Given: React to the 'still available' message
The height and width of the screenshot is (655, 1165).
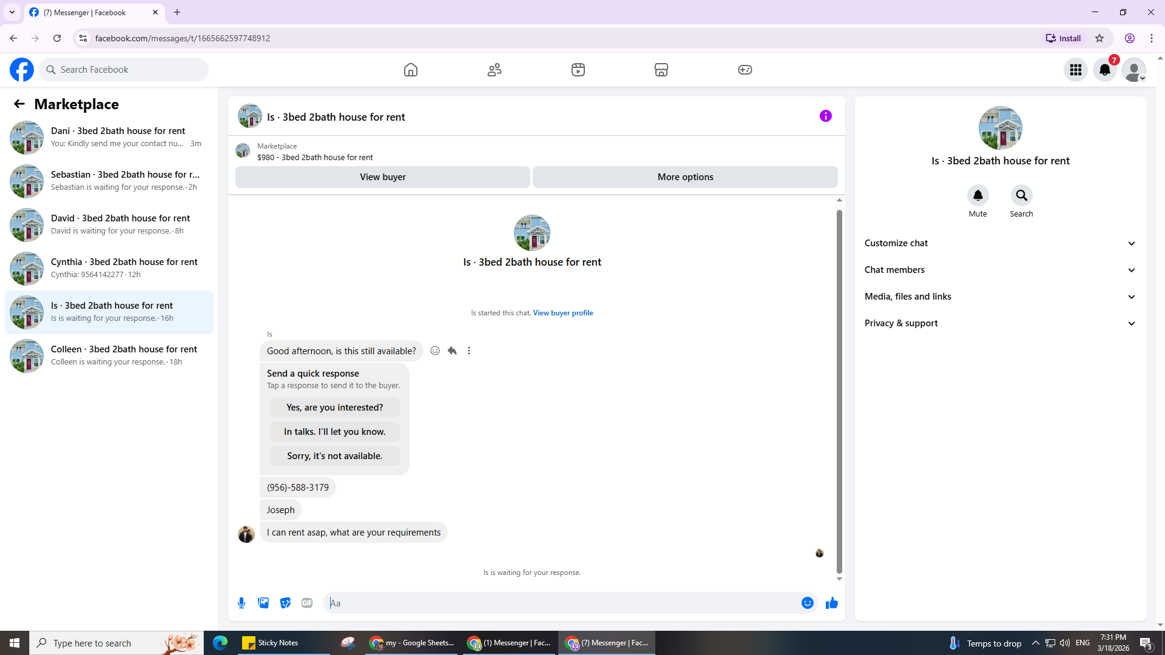Looking at the screenshot, I should [x=435, y=351].
